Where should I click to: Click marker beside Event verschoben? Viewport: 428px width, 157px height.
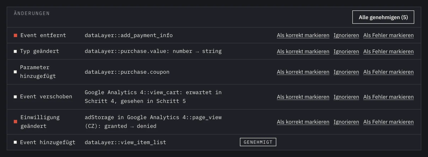pyautogui.click(x=15, y=97)
